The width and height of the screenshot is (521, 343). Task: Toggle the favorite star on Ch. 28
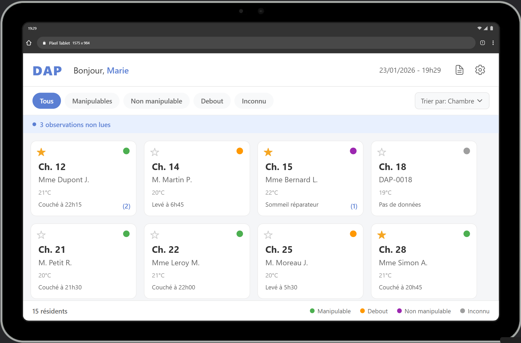(x=382, y=235)
